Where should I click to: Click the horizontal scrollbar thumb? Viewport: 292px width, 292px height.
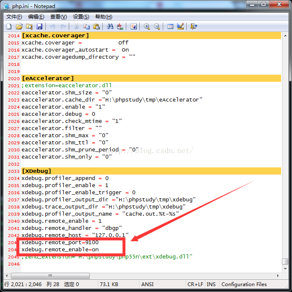click(50, 276)
